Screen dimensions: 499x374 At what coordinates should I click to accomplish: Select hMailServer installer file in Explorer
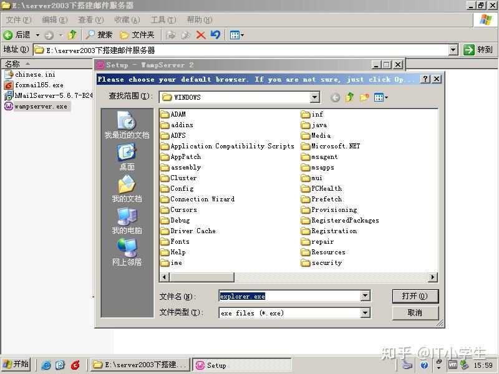click(49, 95)
